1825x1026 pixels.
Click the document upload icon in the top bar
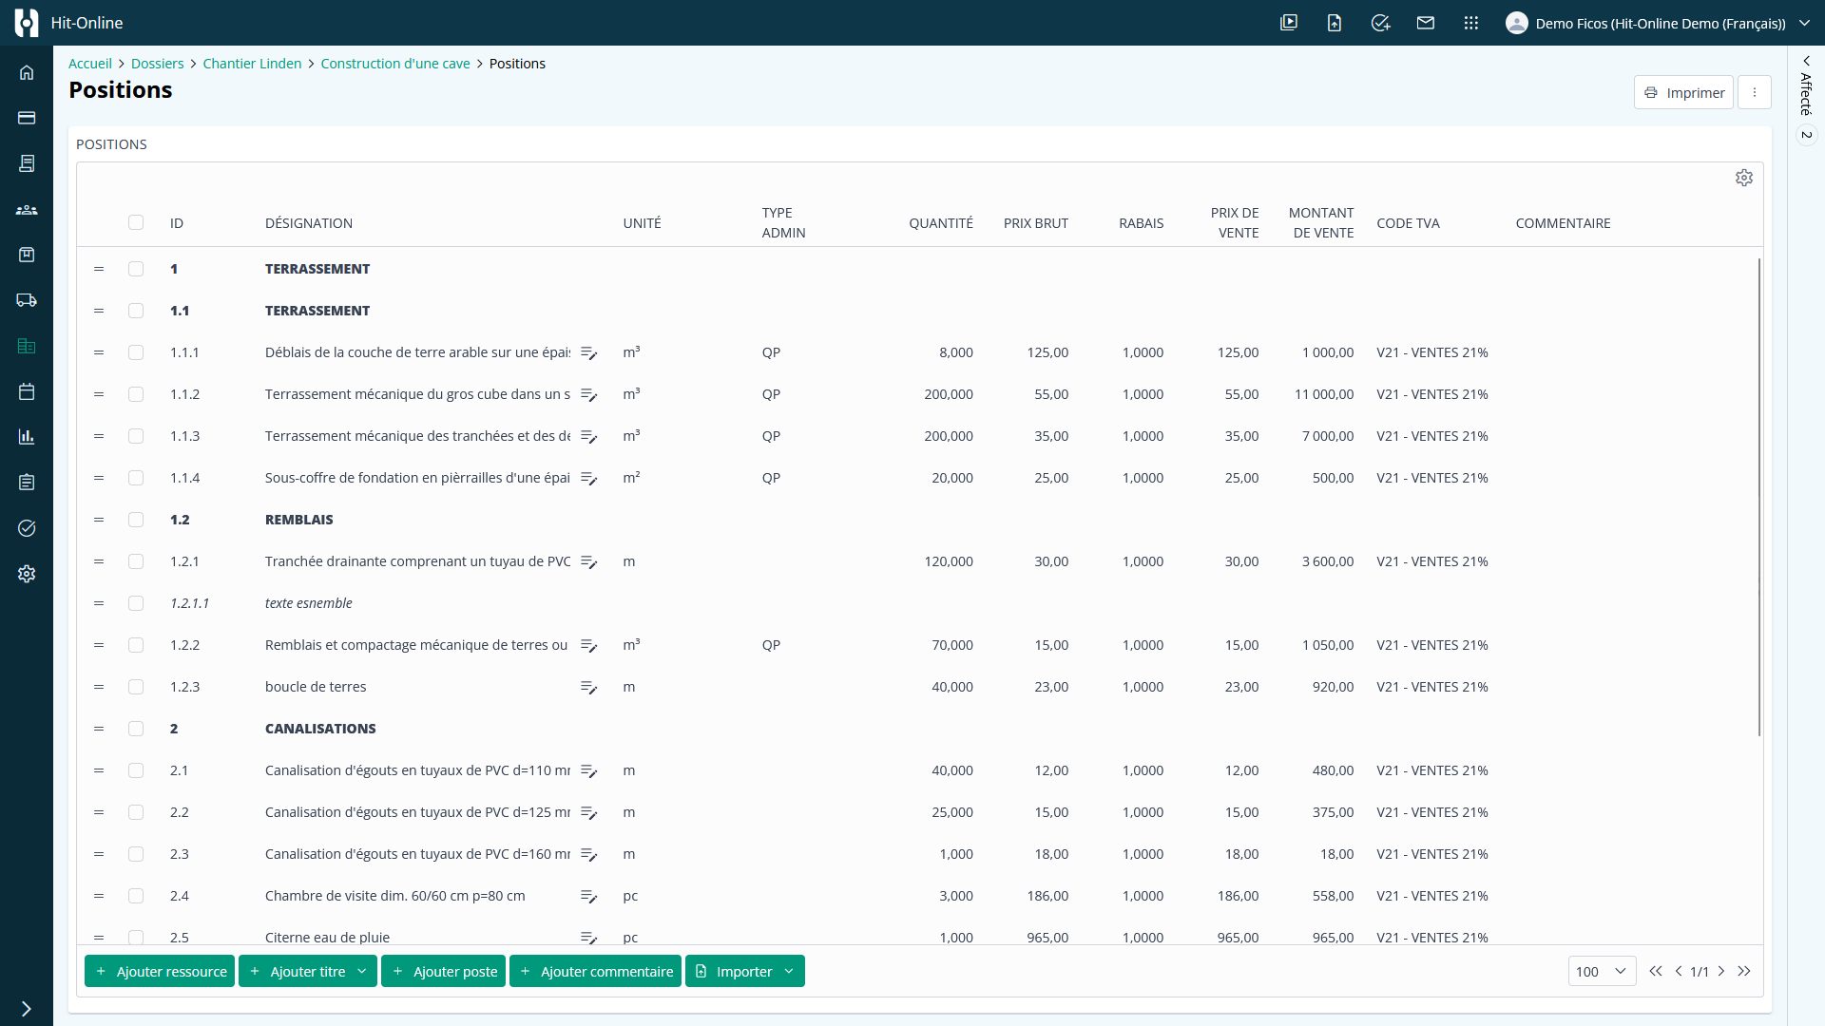(1335, 23)
